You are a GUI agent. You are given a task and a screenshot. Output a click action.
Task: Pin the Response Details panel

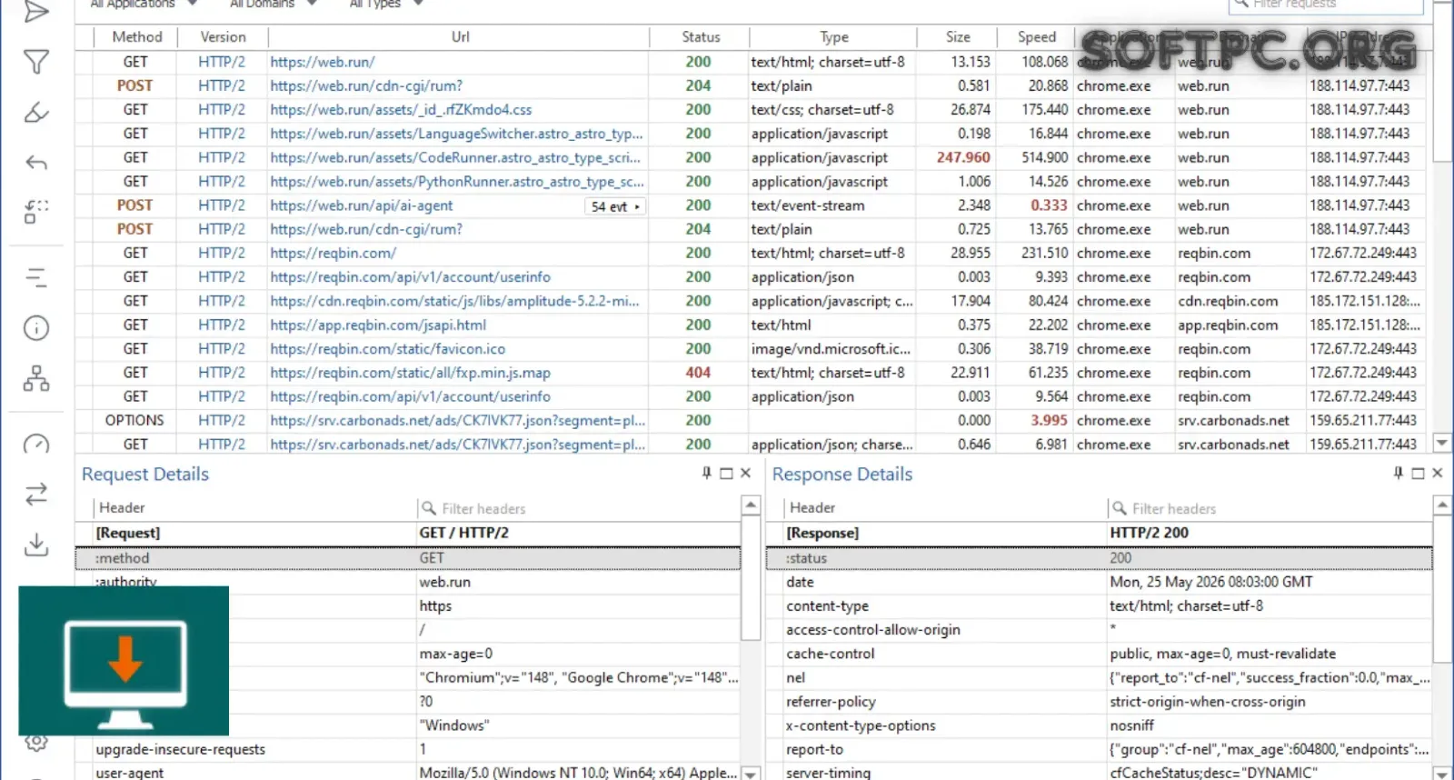pyautogui.click(x=1398, y=473)
